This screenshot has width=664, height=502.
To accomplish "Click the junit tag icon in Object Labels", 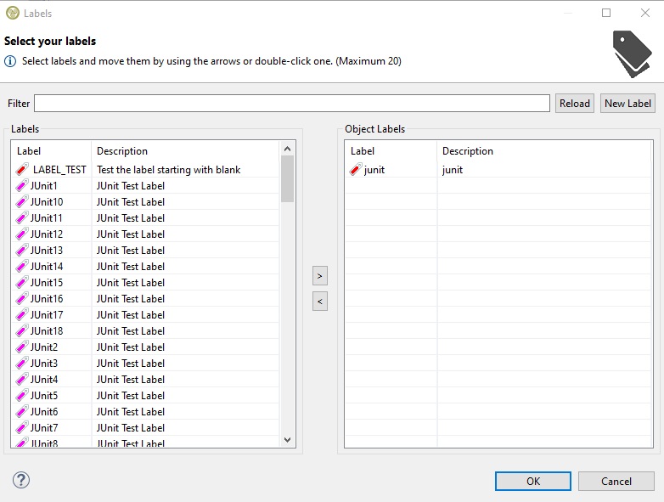I will [357, 170].
